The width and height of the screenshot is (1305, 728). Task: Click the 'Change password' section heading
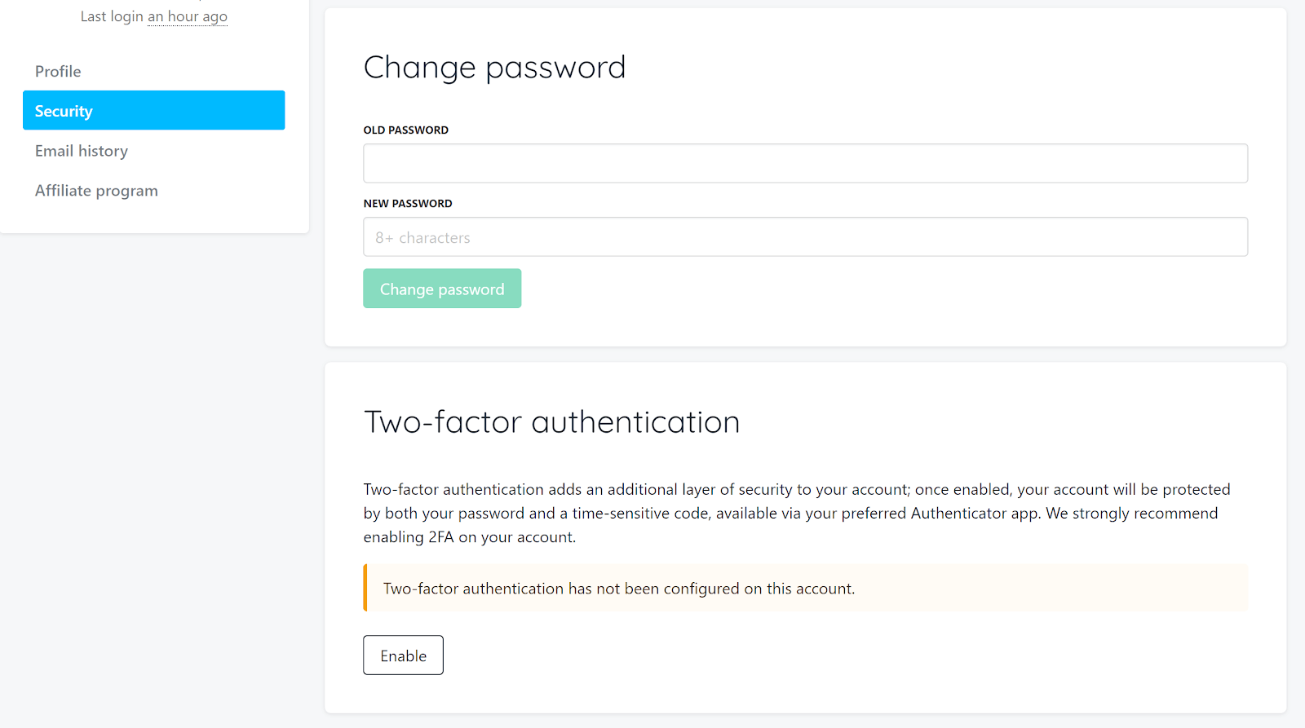click(494, 68)
